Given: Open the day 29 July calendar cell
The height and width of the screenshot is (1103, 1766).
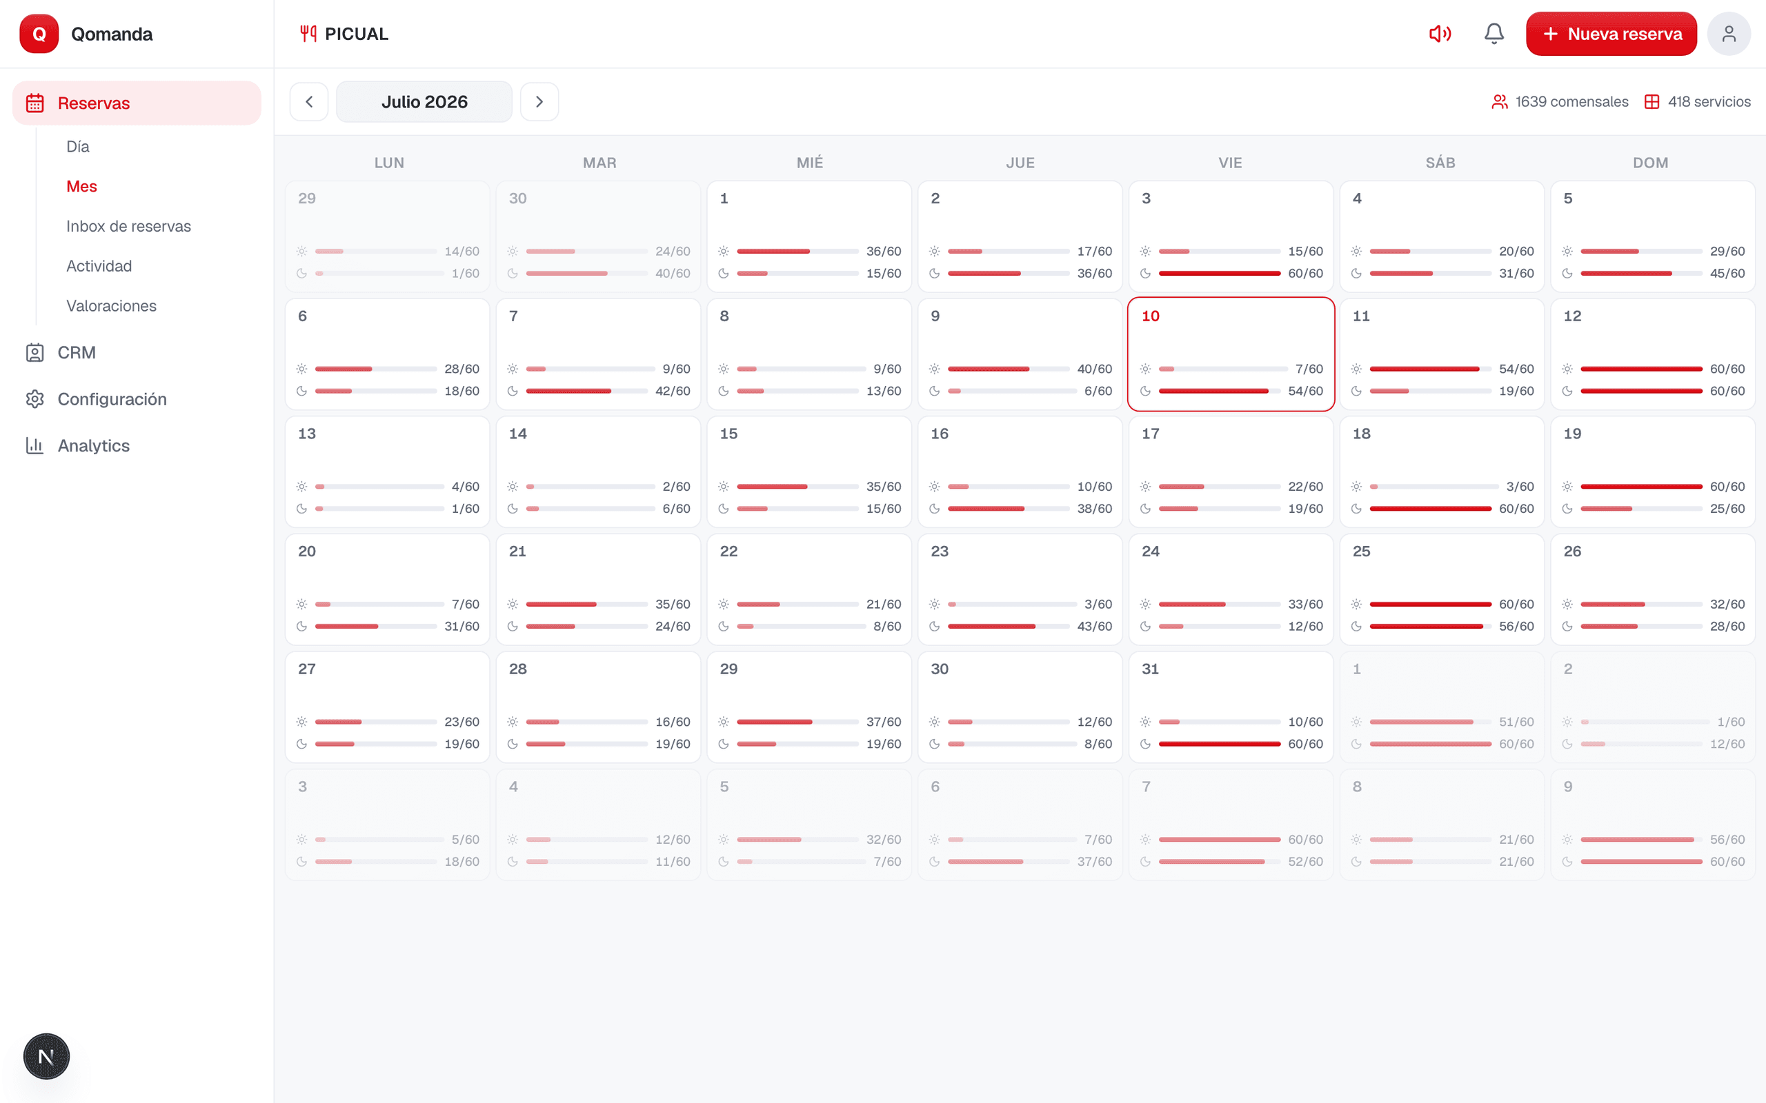Looking at the screenshot, I should [x=808, y=707].
